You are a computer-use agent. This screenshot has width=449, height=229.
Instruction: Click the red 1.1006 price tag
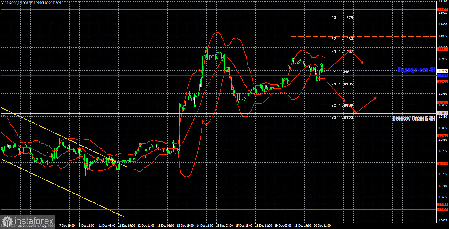[443, 49]
